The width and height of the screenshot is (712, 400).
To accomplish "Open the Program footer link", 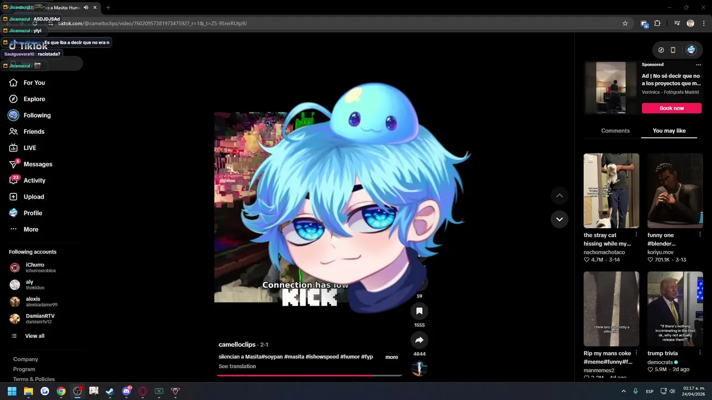I will click(x=24, y=369).
